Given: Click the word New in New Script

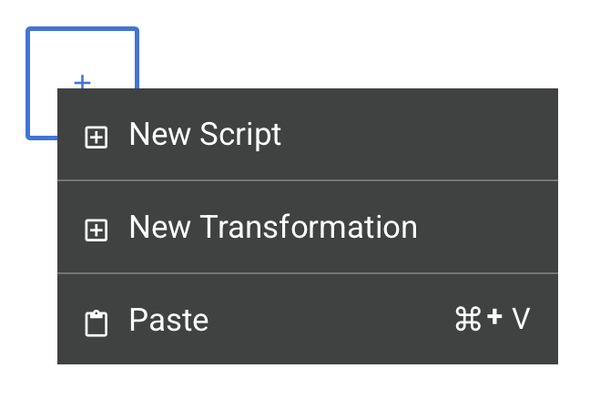Looking at the screenshot, I should pyautogui.click(x=159, y=135).
